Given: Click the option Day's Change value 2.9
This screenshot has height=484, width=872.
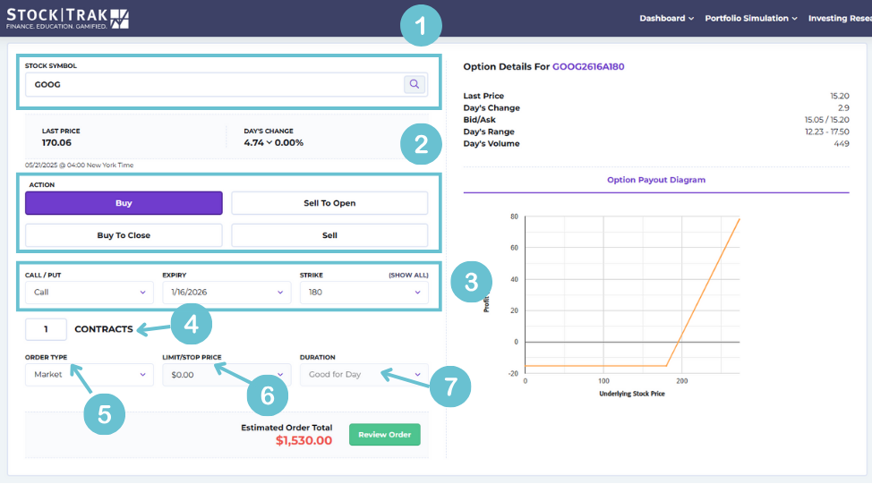Looking at the screenshot, I should [x=843, y=107].
